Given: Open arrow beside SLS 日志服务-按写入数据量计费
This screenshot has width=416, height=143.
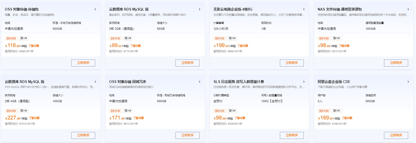Looking at the screenshot, I should point(304,82).
